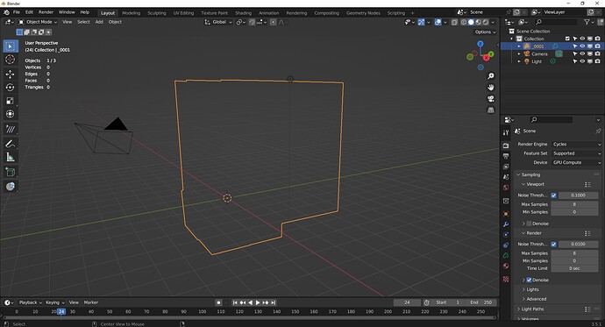Open the Device GPU Compute dropdown
Screen dimensions: 605x327
pos(576,163)
